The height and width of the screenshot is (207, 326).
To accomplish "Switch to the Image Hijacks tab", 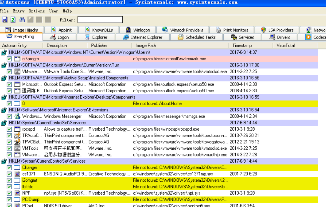I will click(22, 30).
